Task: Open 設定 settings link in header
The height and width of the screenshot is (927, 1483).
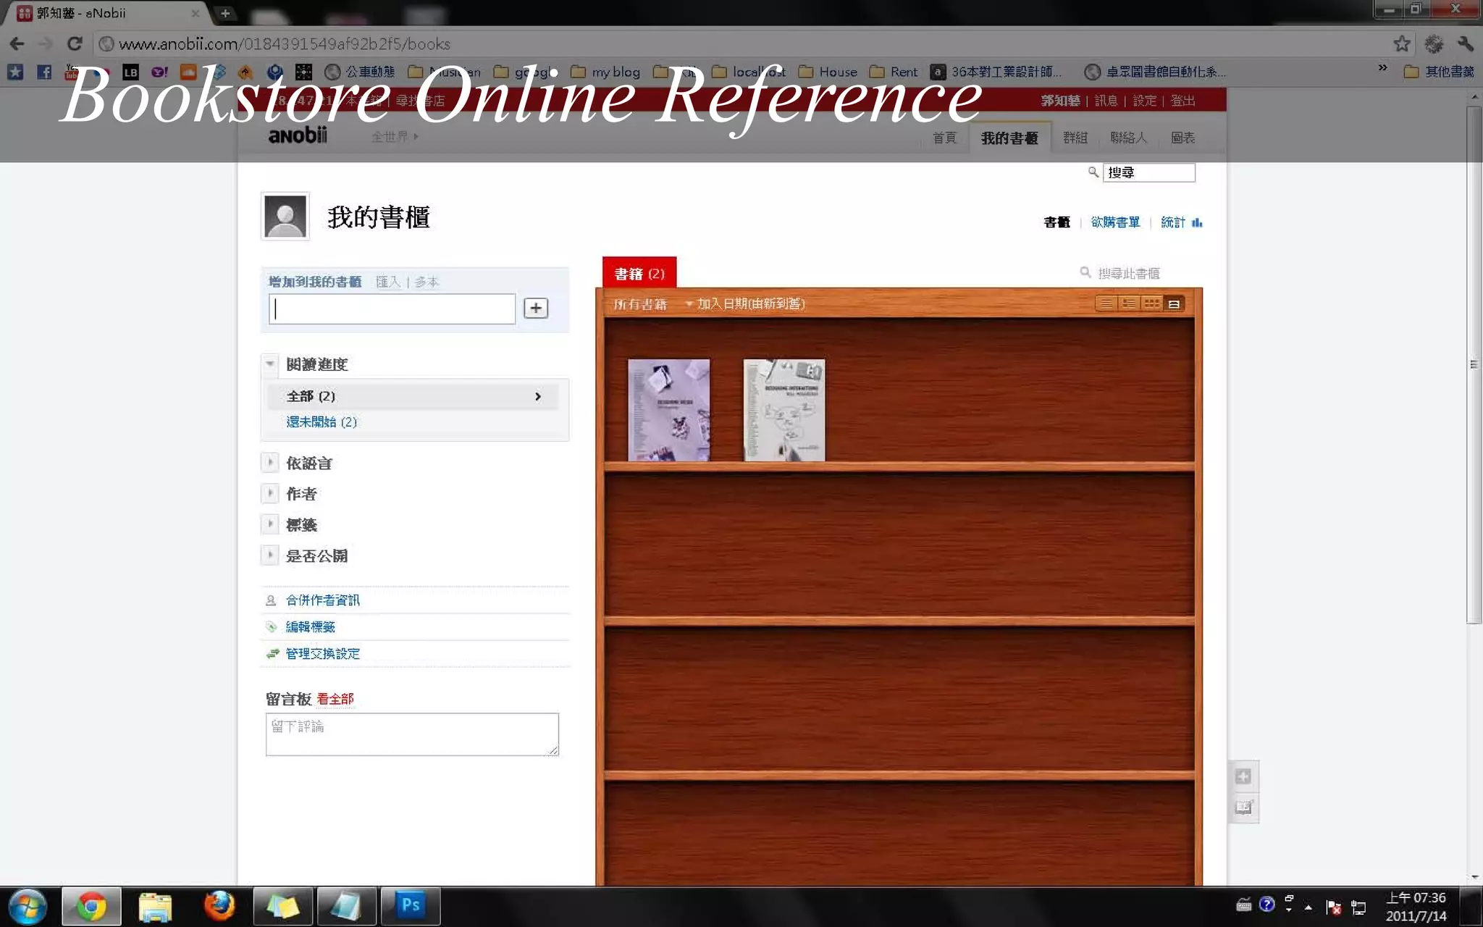Action: pos(1145,101)
